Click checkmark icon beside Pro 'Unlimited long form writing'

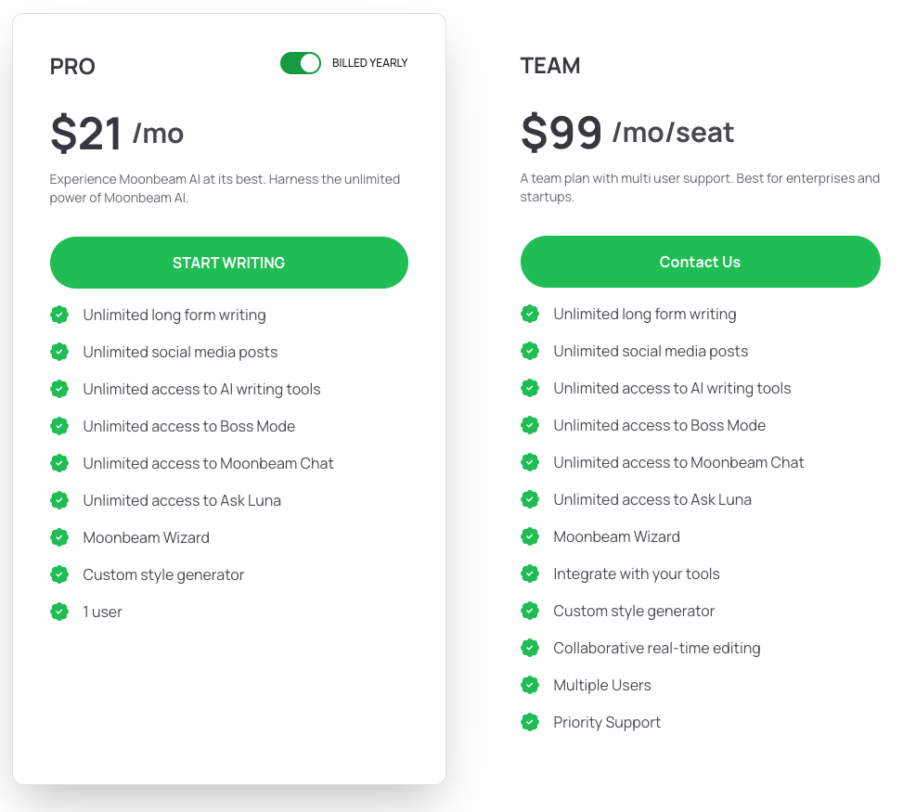tap(59, 315)
